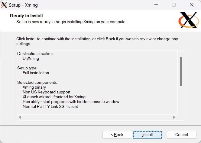Viewport: 201px width, 143px height.
Task: Click the 'D:\Xming' destination path text
Action: click(31, 58)
